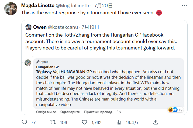Click Прикажи превод to show translation

coord(98,112)
